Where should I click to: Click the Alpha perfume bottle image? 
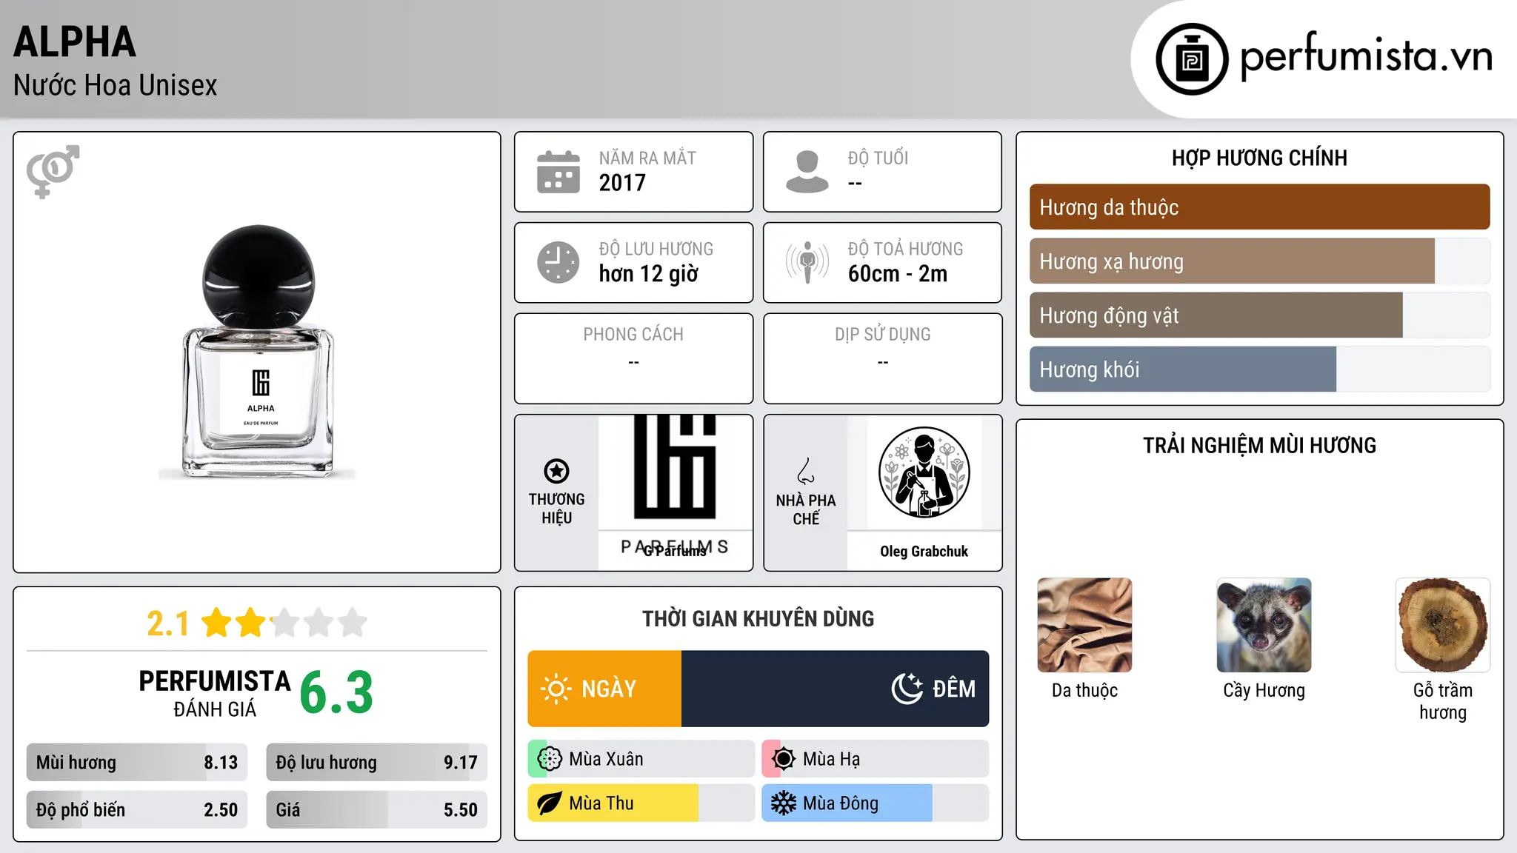(258, 352)
